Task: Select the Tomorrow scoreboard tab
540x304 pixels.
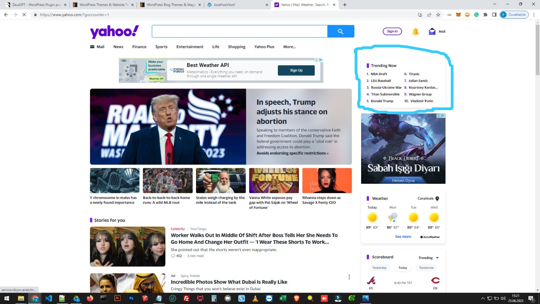Action: point(427,268)
